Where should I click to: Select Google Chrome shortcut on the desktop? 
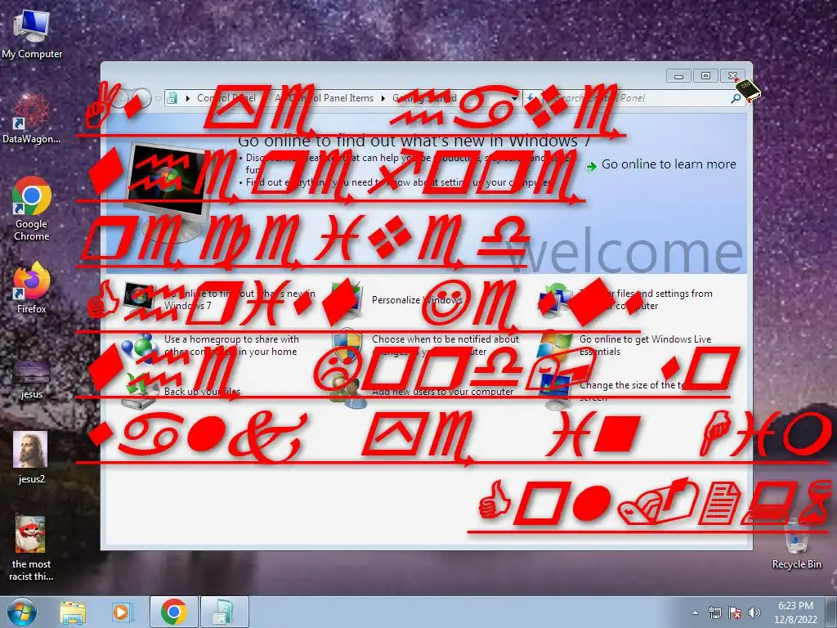(x=32, y=209)
